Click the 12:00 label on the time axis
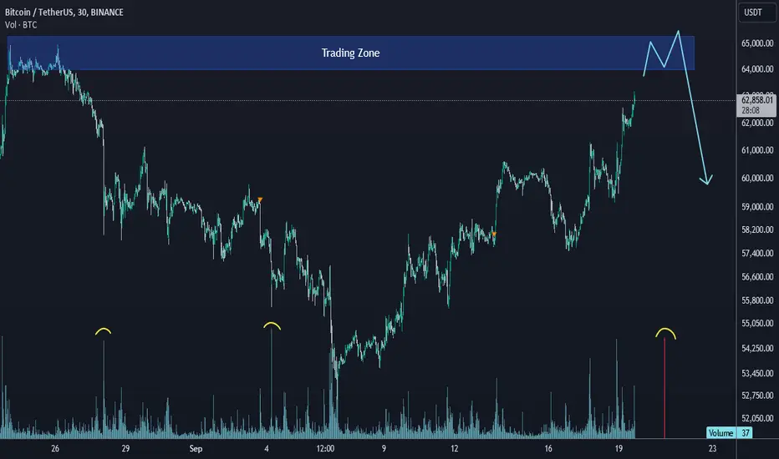This screenshot has height=459, width=779. pos(325,449)
